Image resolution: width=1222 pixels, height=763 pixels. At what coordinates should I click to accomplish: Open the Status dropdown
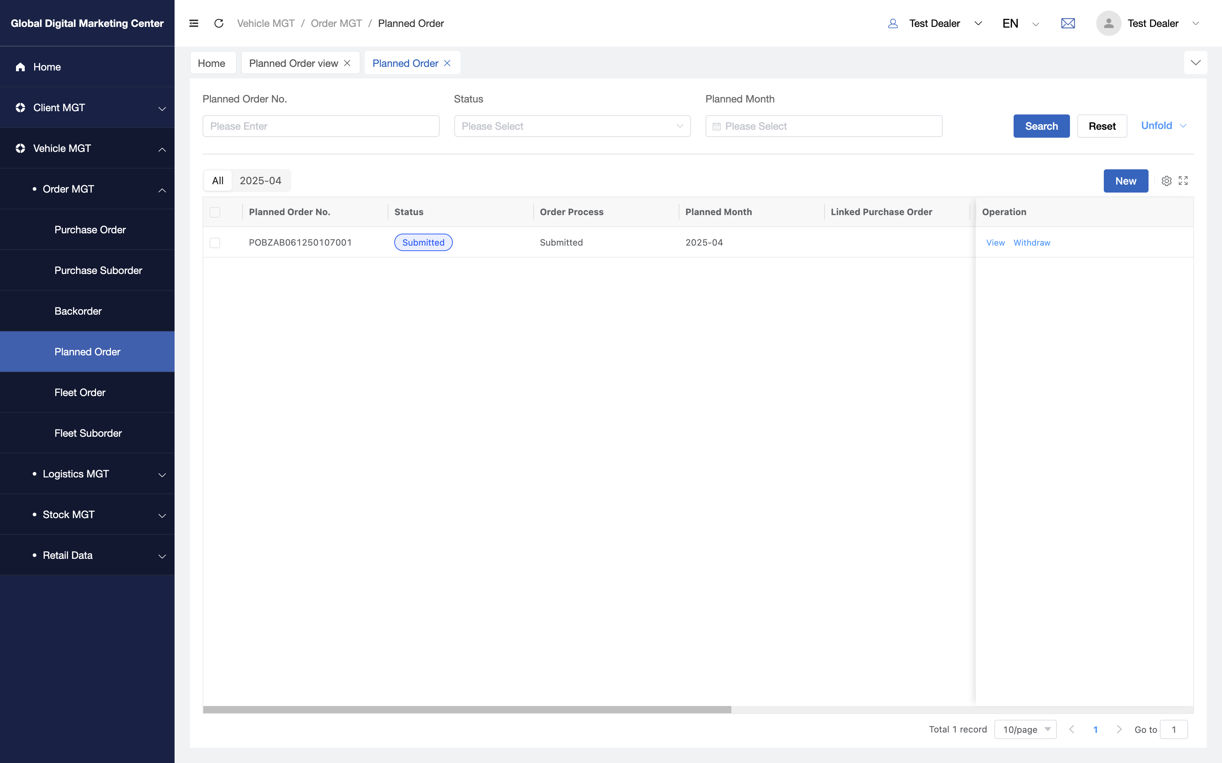tap(572, 126)
